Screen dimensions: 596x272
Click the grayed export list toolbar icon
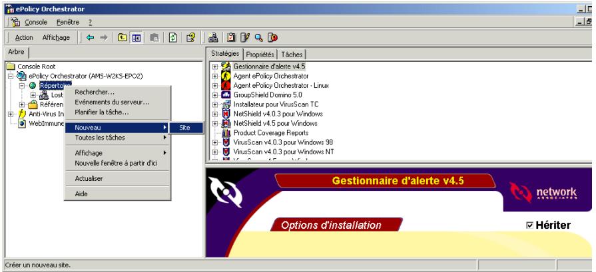(x=154, y=37)
